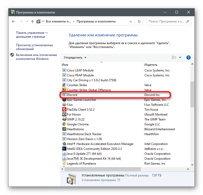Sort by the Имя column header

[x=101, y=65]
